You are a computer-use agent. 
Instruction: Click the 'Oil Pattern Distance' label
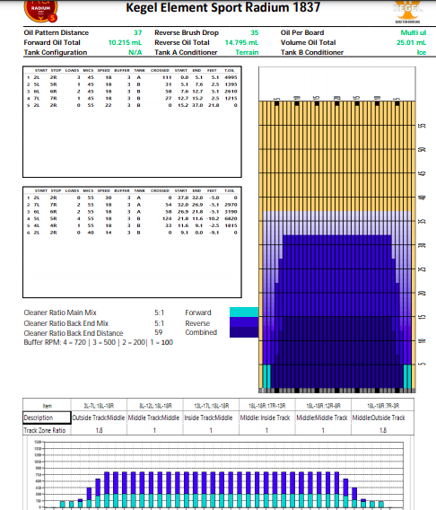click(x=57, y=32)
